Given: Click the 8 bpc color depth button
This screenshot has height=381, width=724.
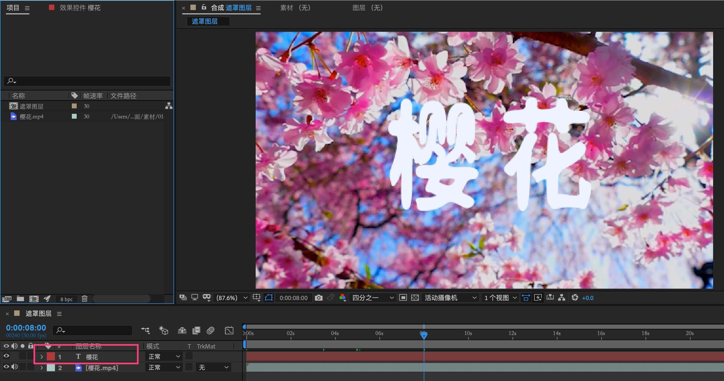Looking at the screenshot, I should (66, 299).
